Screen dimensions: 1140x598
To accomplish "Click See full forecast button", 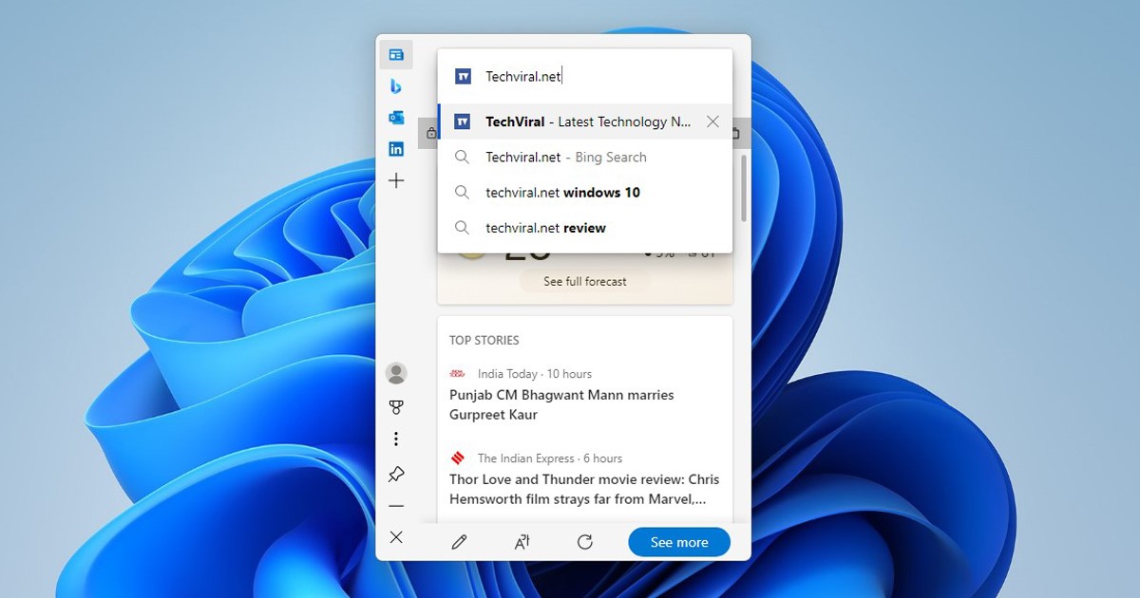I will tap(585, 281).
